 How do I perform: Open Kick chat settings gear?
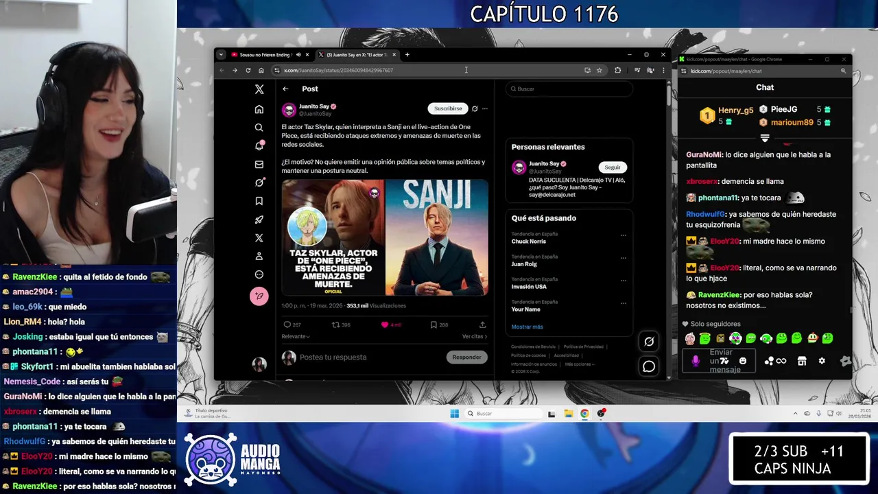pos(822,361)
